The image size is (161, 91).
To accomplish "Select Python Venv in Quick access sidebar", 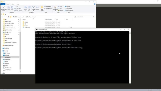I will [8, 21].
